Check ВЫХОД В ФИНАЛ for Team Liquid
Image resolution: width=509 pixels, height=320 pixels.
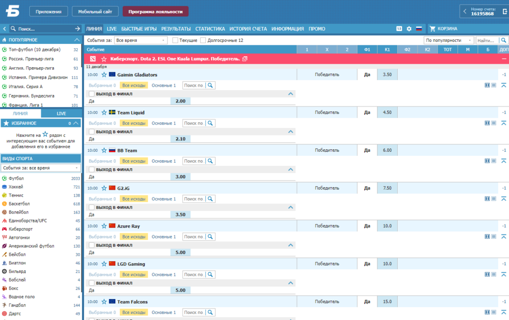[x=91, y=131]
